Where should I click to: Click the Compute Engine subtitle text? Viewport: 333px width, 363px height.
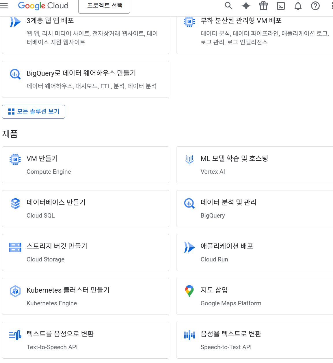click(49, 172)
